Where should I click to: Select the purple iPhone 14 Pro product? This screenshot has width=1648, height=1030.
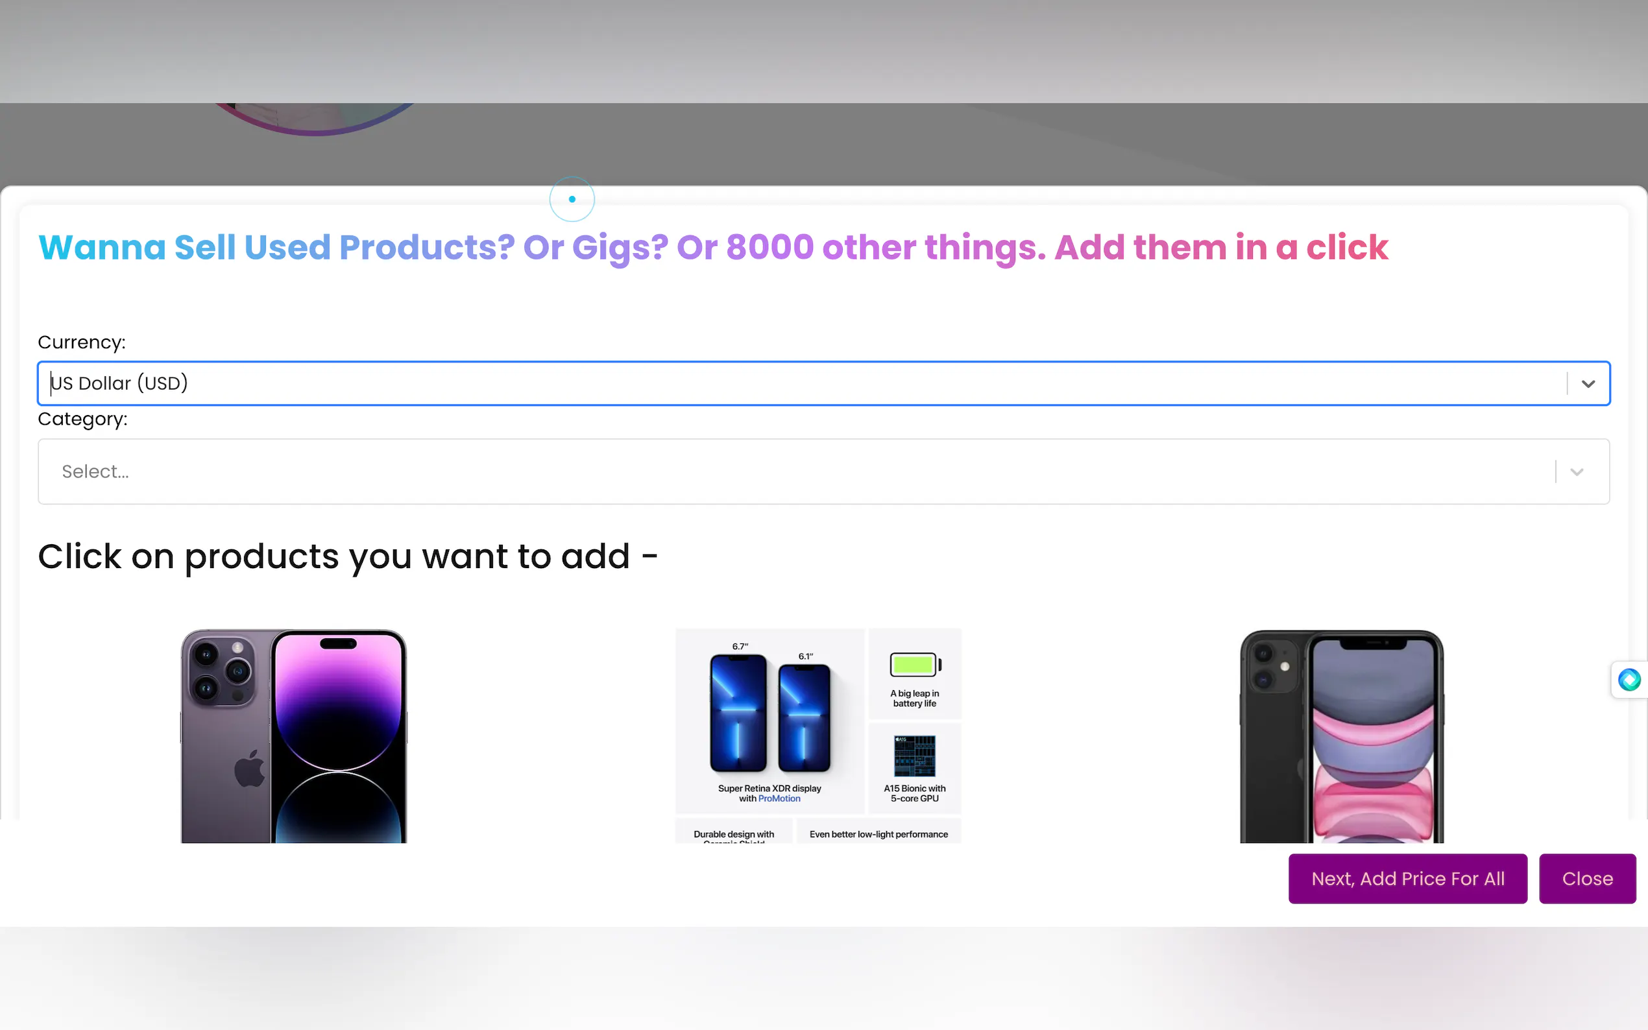point(294,736)
